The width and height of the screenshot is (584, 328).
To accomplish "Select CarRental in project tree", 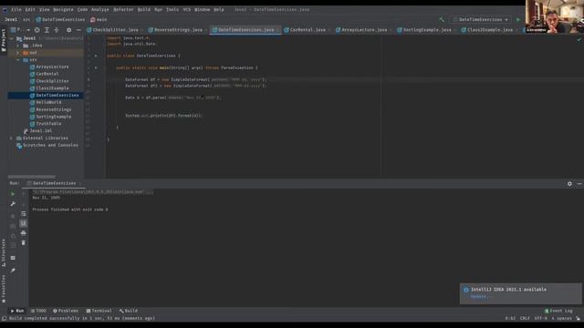I will coord(47,74).
